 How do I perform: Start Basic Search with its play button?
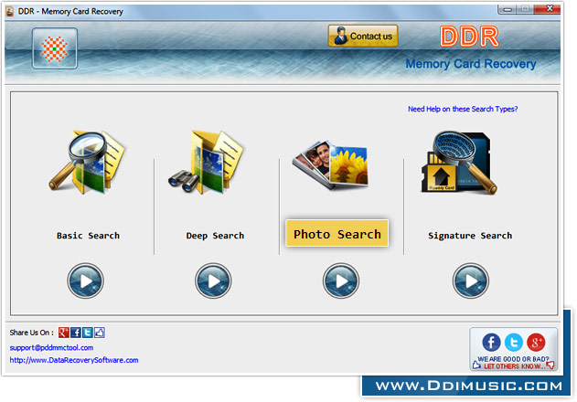pos(85,280)
